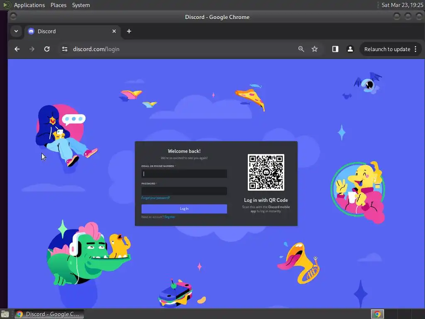Screen dimensions: 425x319
Task: Click the Chrome icon at the bottom-right panel
Action: pos(377,314)
